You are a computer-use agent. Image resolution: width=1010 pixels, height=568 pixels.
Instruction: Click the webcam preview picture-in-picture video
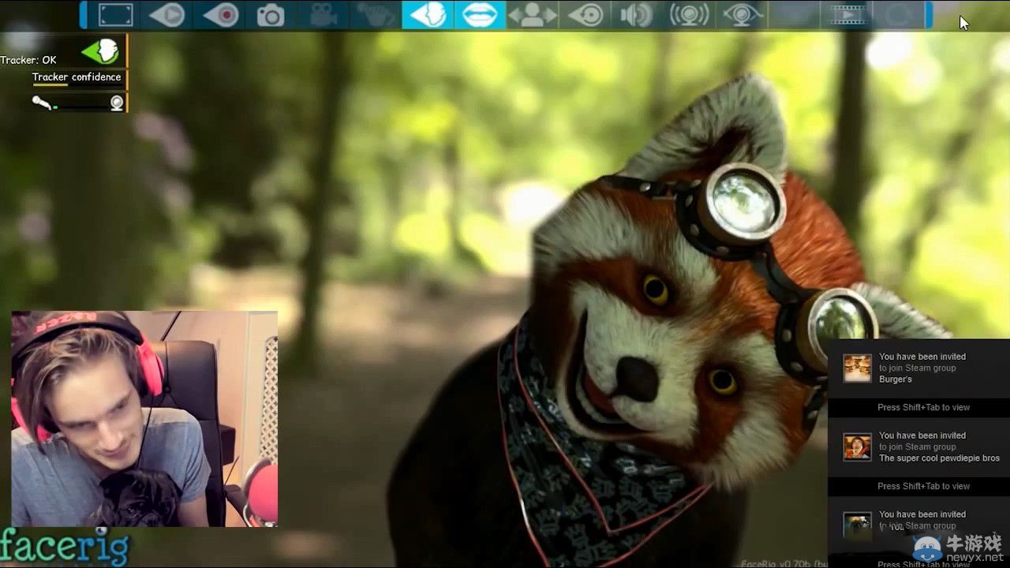coord(144,419)
